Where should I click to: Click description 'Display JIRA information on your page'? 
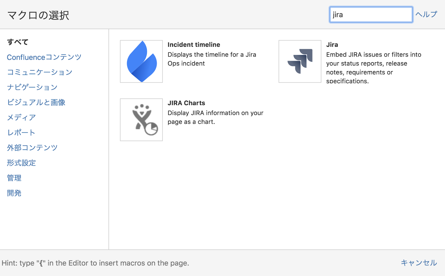click(216, 117)
